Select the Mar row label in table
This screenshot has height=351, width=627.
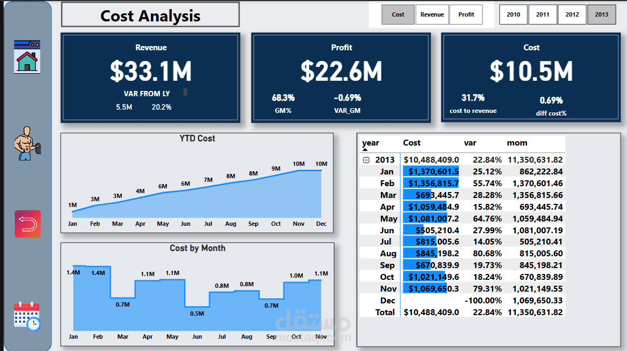pyautogui.click(x=388, y=195)
